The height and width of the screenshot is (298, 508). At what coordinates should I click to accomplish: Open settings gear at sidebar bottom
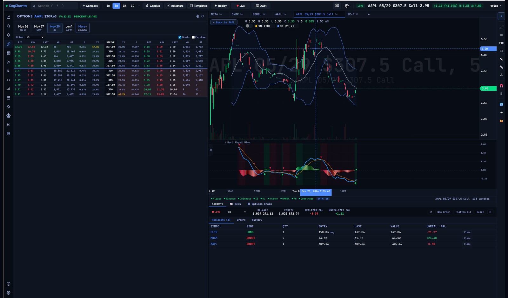[x=8, y=293]
